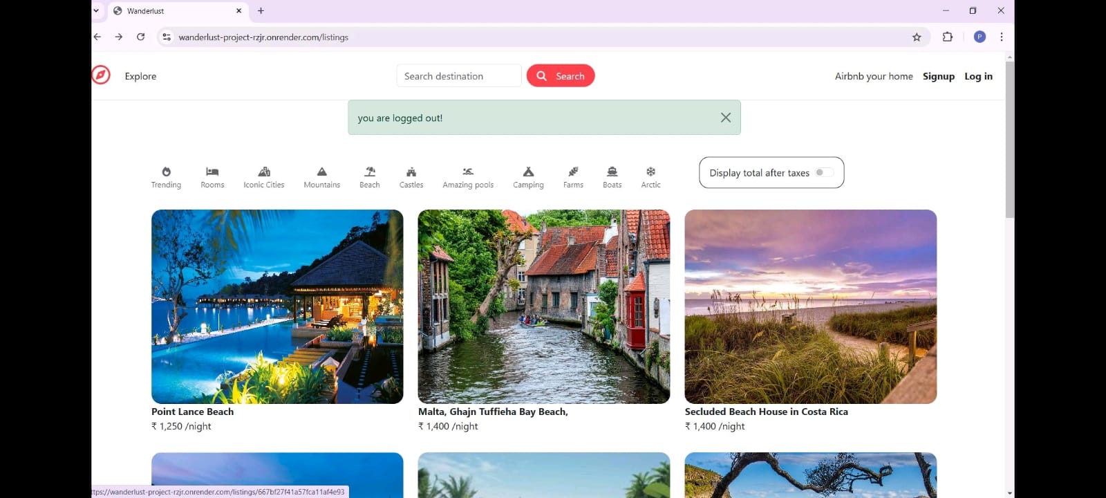The image size is (1106, 498).
Task: Open Secluded Beach House Costa Rica image
Action: (811, 306)
